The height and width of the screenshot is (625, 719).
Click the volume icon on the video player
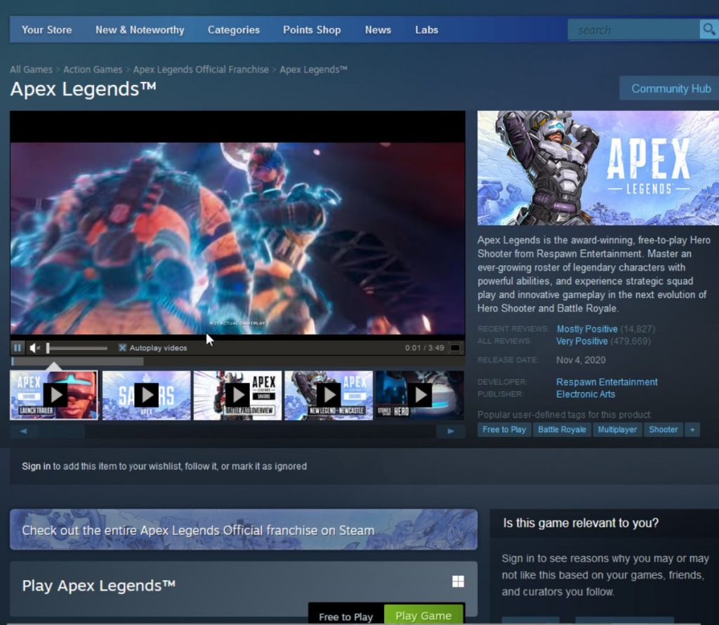click(x=34, y=347)
